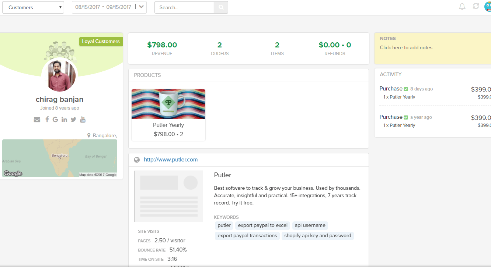
Task: Click the search magnifier button
Action: [221, 7]
